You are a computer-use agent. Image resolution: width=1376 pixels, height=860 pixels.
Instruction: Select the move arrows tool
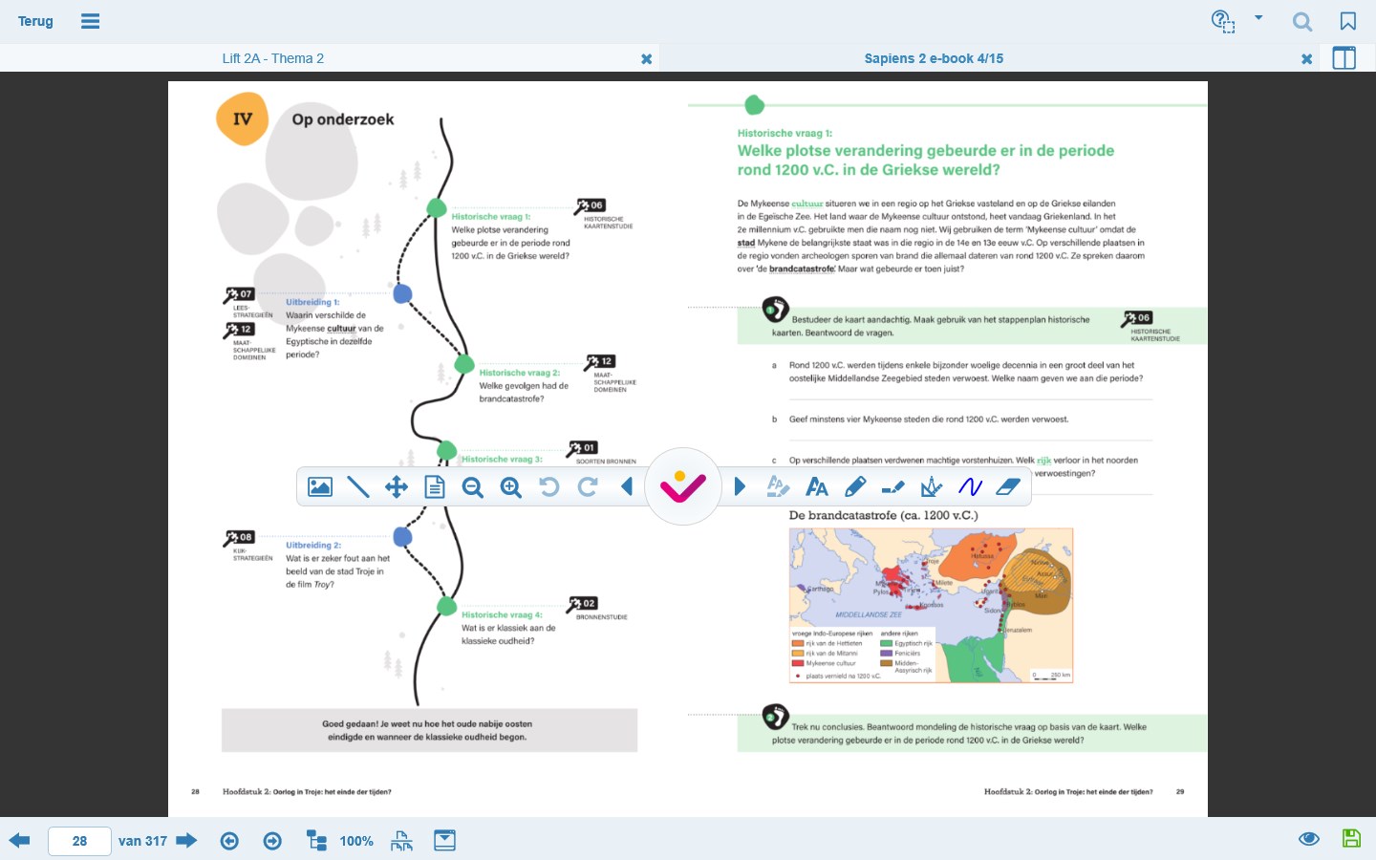click(x=397, y=487)
